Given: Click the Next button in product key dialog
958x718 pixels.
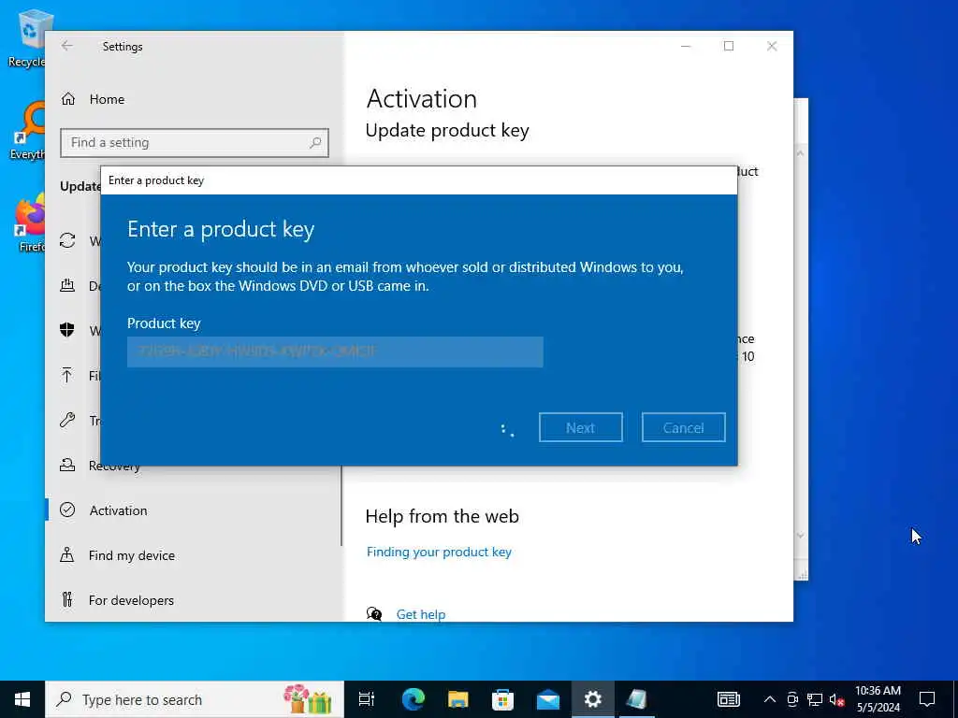Looking at the screenshot, I should tap(580, 427).
